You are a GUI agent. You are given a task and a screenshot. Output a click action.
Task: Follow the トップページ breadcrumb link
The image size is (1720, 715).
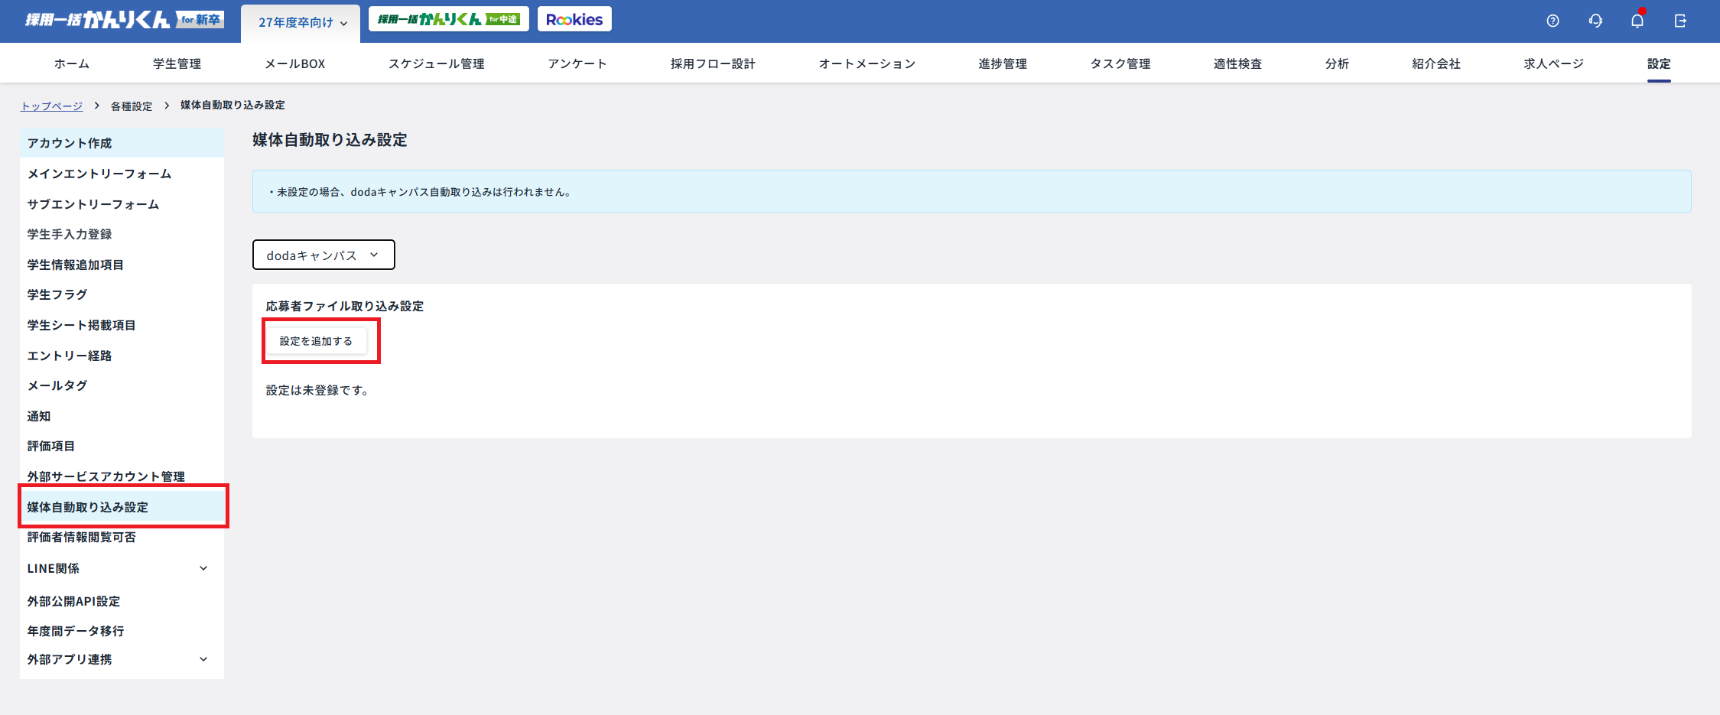[51, 106]
